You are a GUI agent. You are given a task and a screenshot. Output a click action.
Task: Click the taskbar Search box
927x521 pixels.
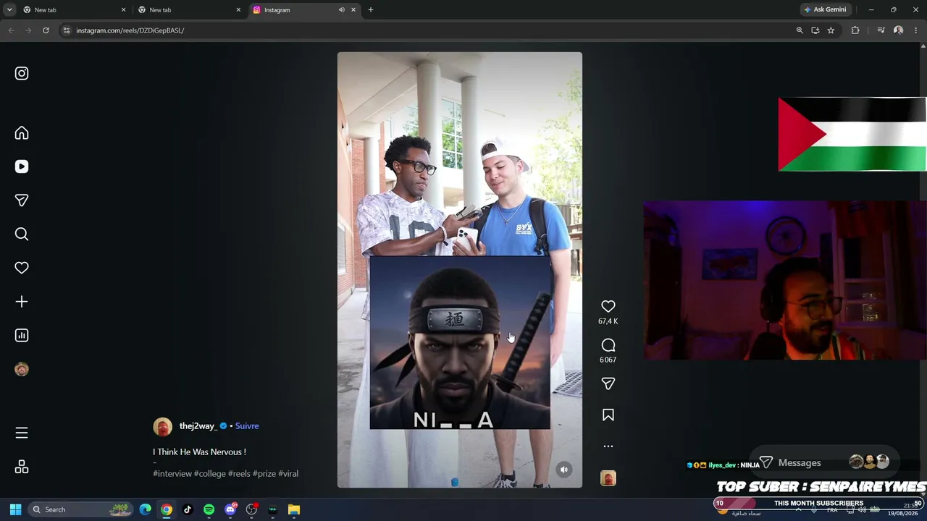[81, 509]
